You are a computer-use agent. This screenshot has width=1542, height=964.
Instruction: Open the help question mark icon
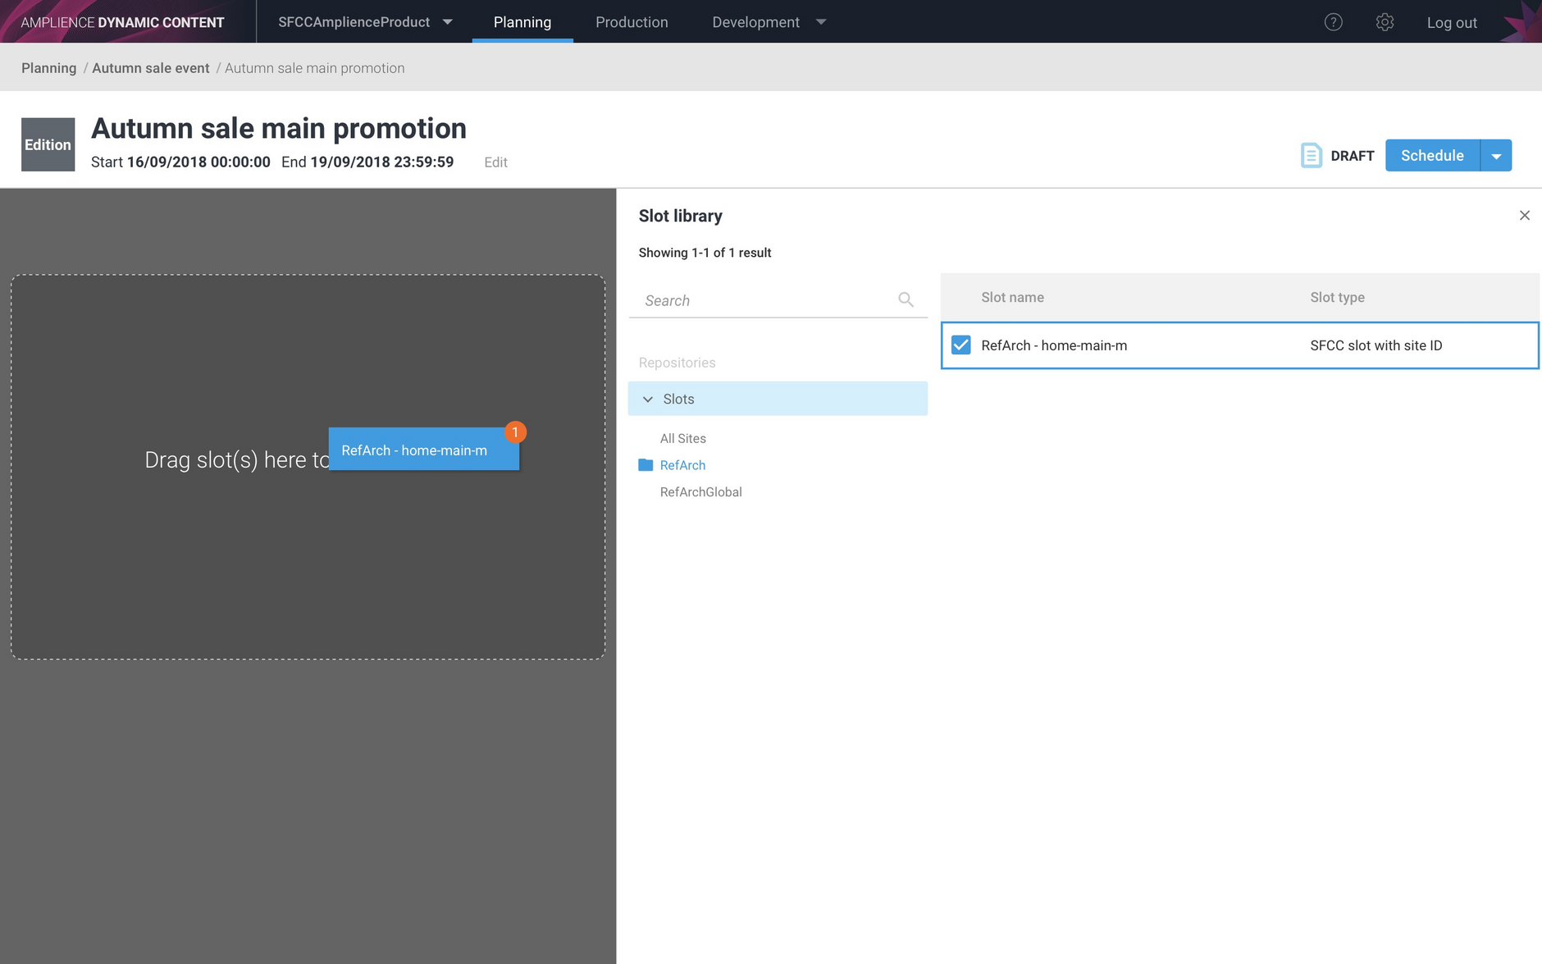pyautogui.click(x=1333, y=22)
